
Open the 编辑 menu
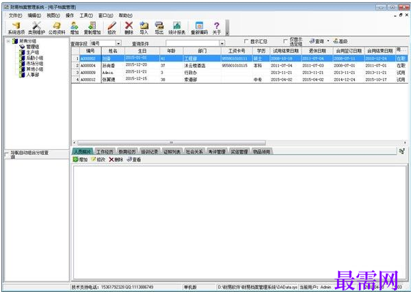[x=34, y=16]
